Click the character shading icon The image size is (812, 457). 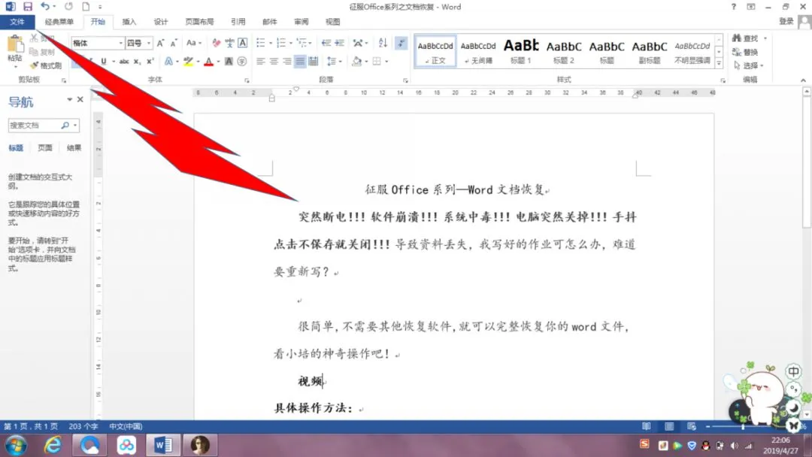(229, 62)
